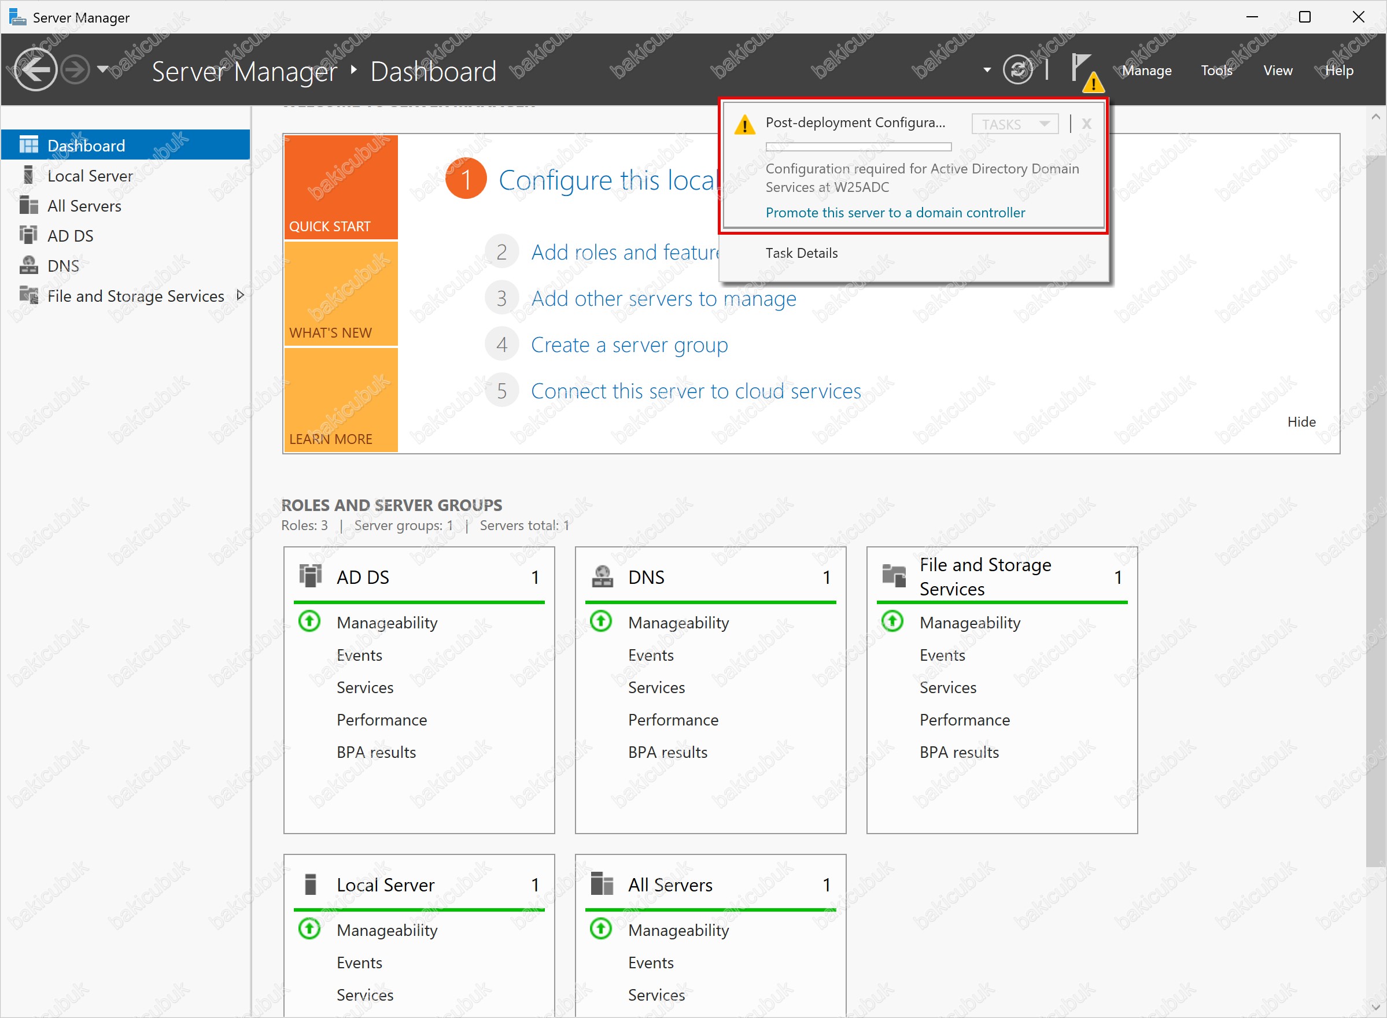Click File and Storage Manageability status icon
1387x1018 pixels.
[x=892, y=620]
